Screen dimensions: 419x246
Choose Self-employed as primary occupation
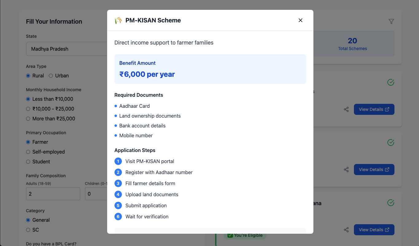click(28, 152)
